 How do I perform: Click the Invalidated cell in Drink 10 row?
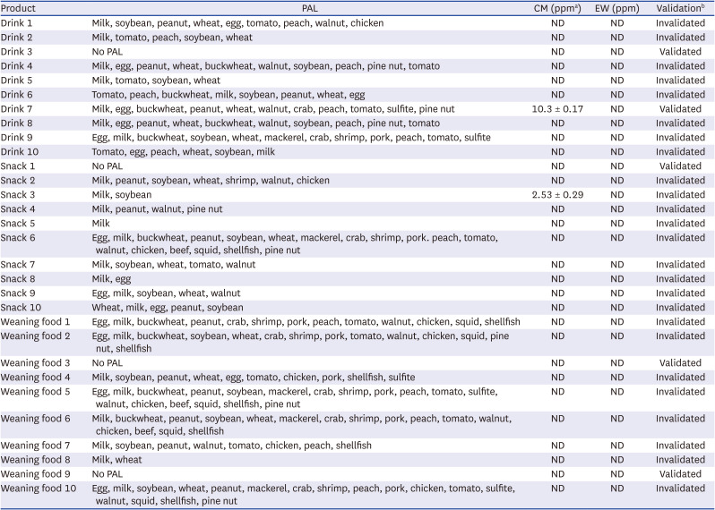pyautogui.click(x=680, y=152)
